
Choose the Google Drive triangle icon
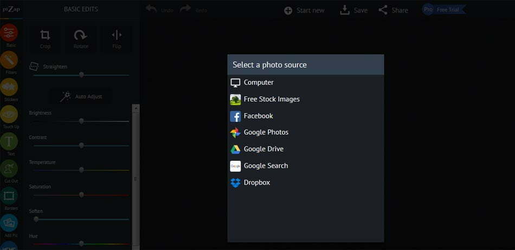pyautogui.click(x=235, y=149)
